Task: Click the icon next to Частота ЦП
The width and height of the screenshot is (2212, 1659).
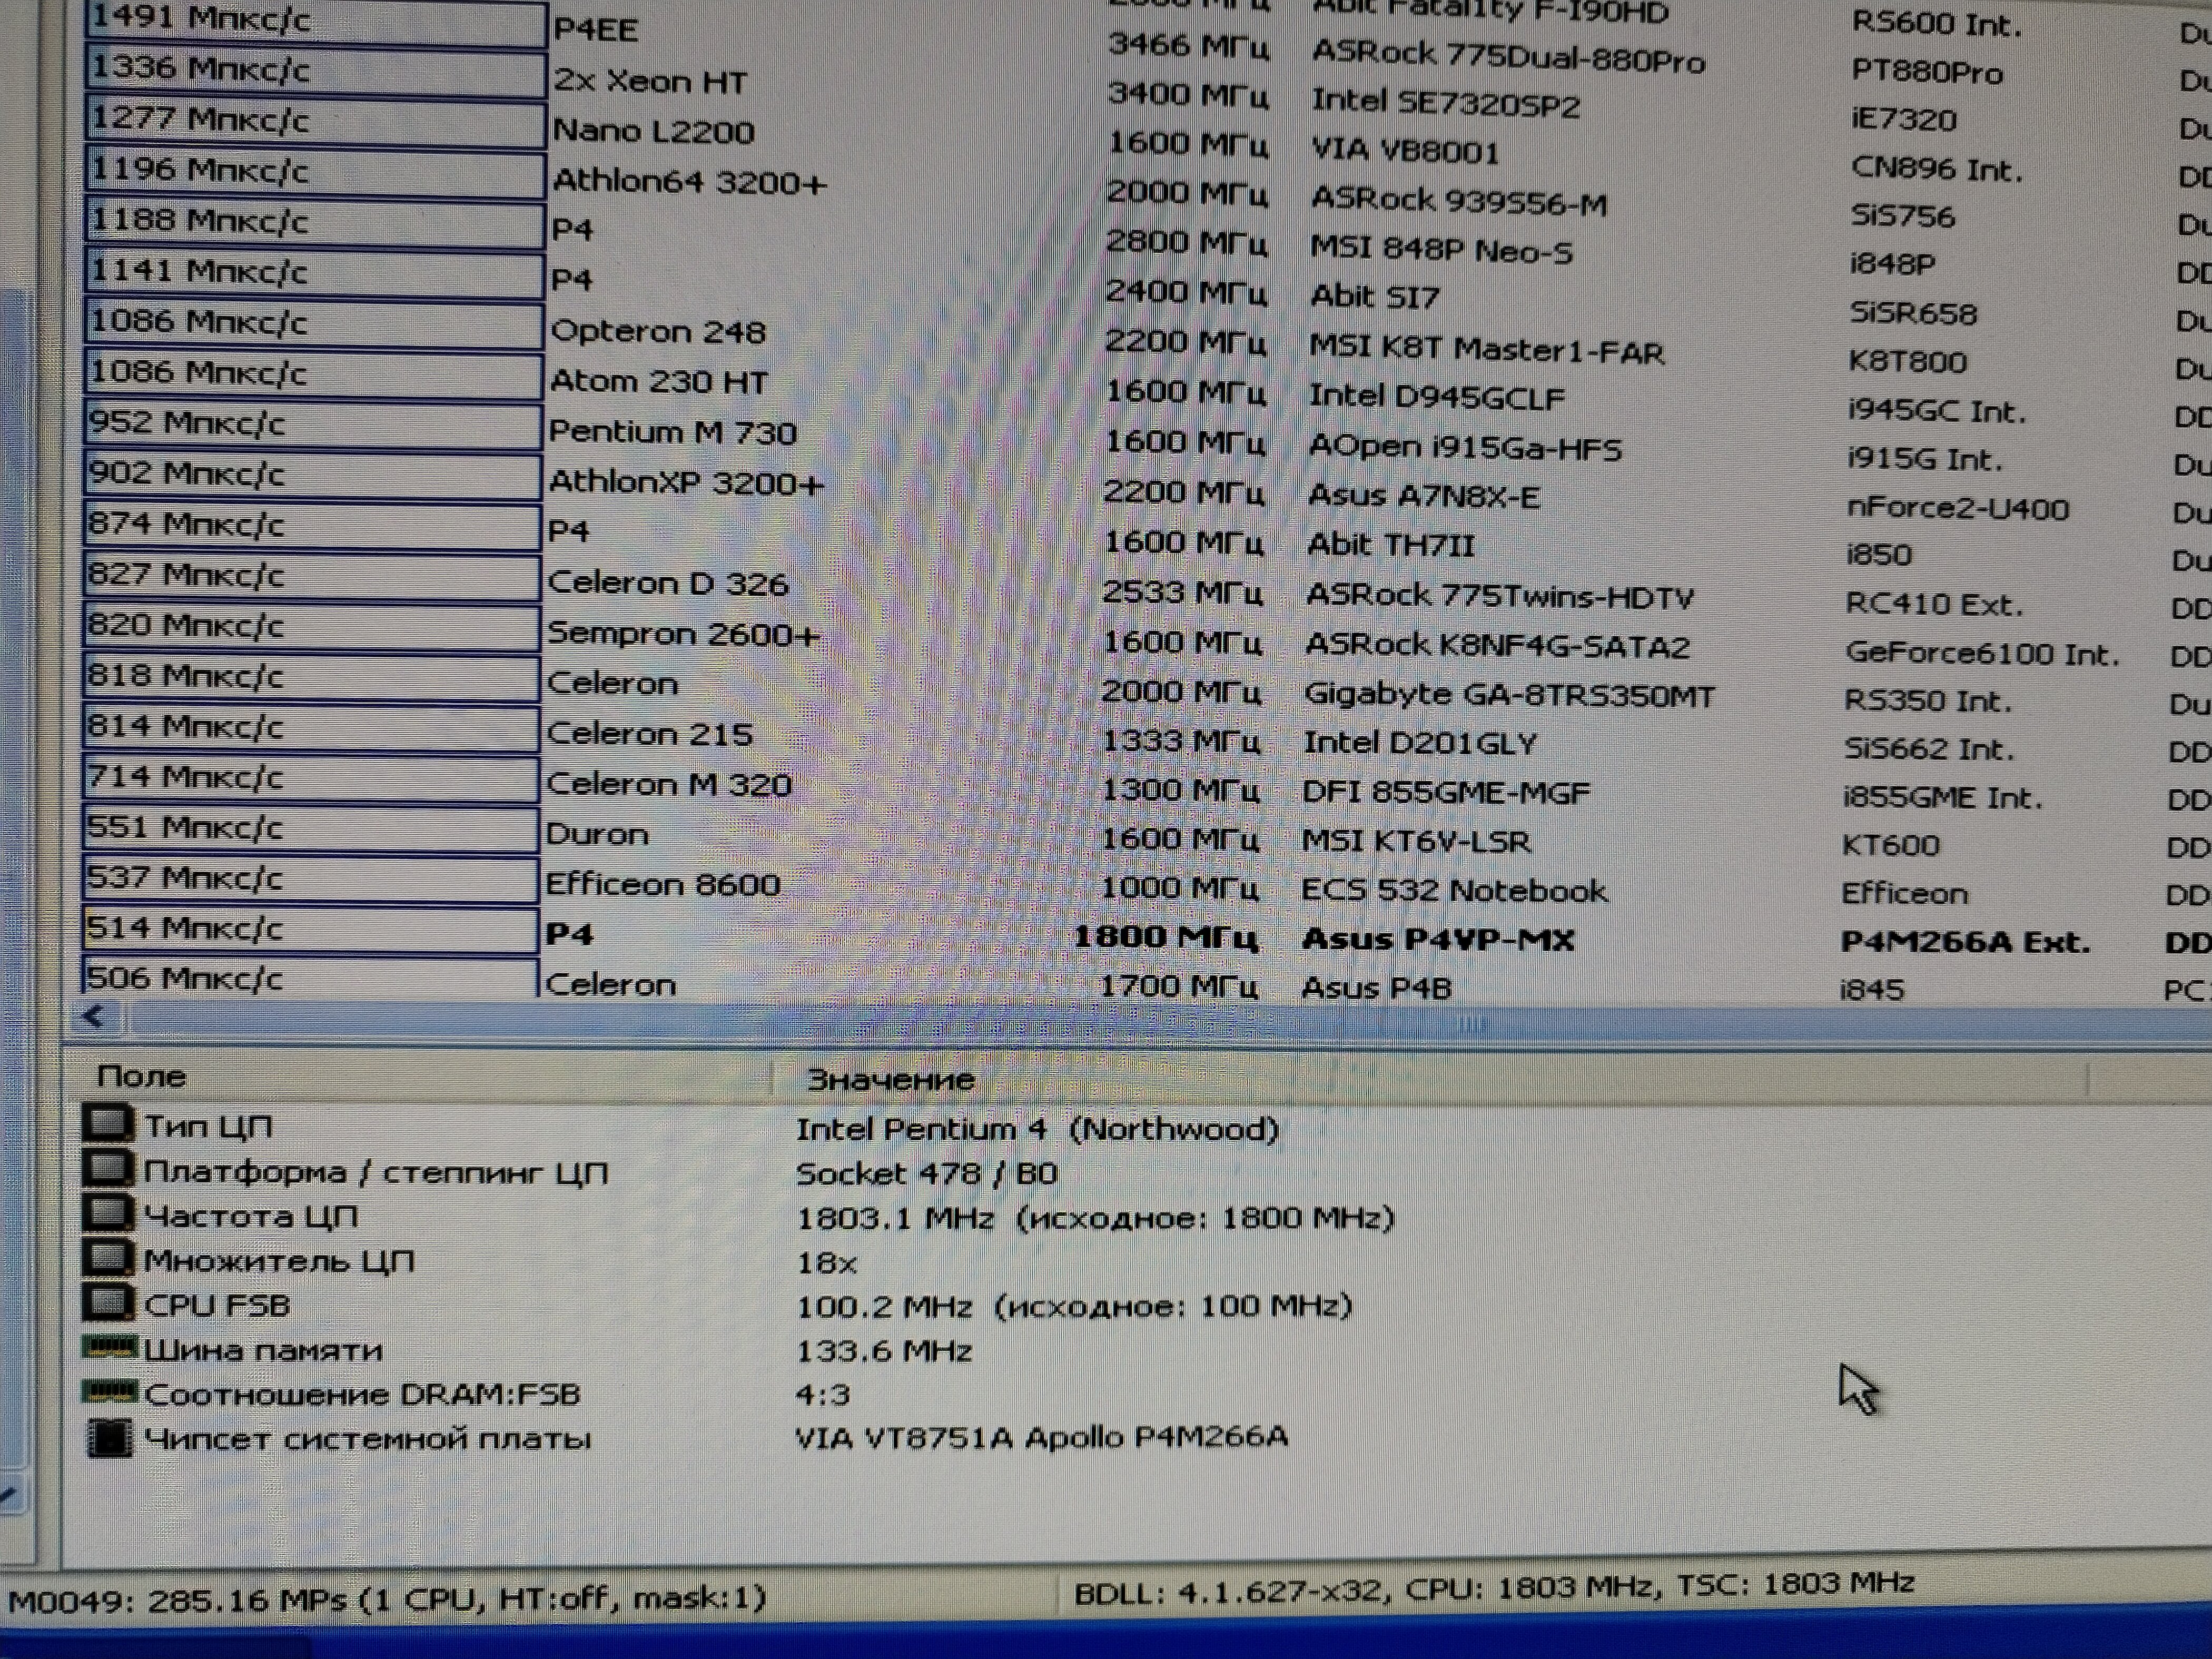Action: tap(107, 1213)
